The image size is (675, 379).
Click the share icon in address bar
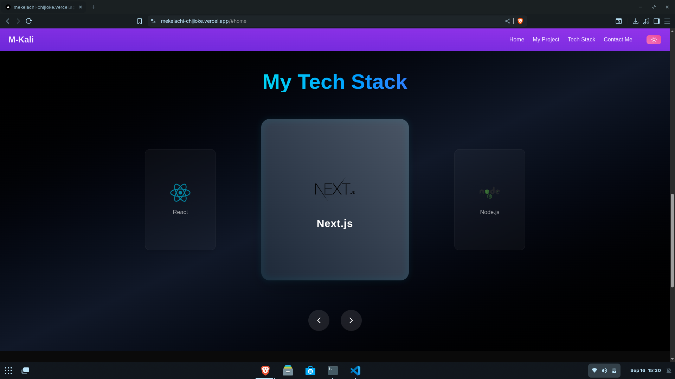[507, 21]
